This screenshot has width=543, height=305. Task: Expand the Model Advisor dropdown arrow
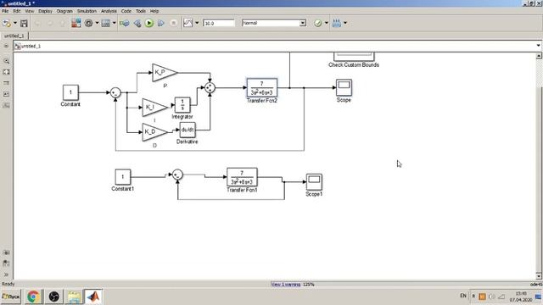pos(326,23)
